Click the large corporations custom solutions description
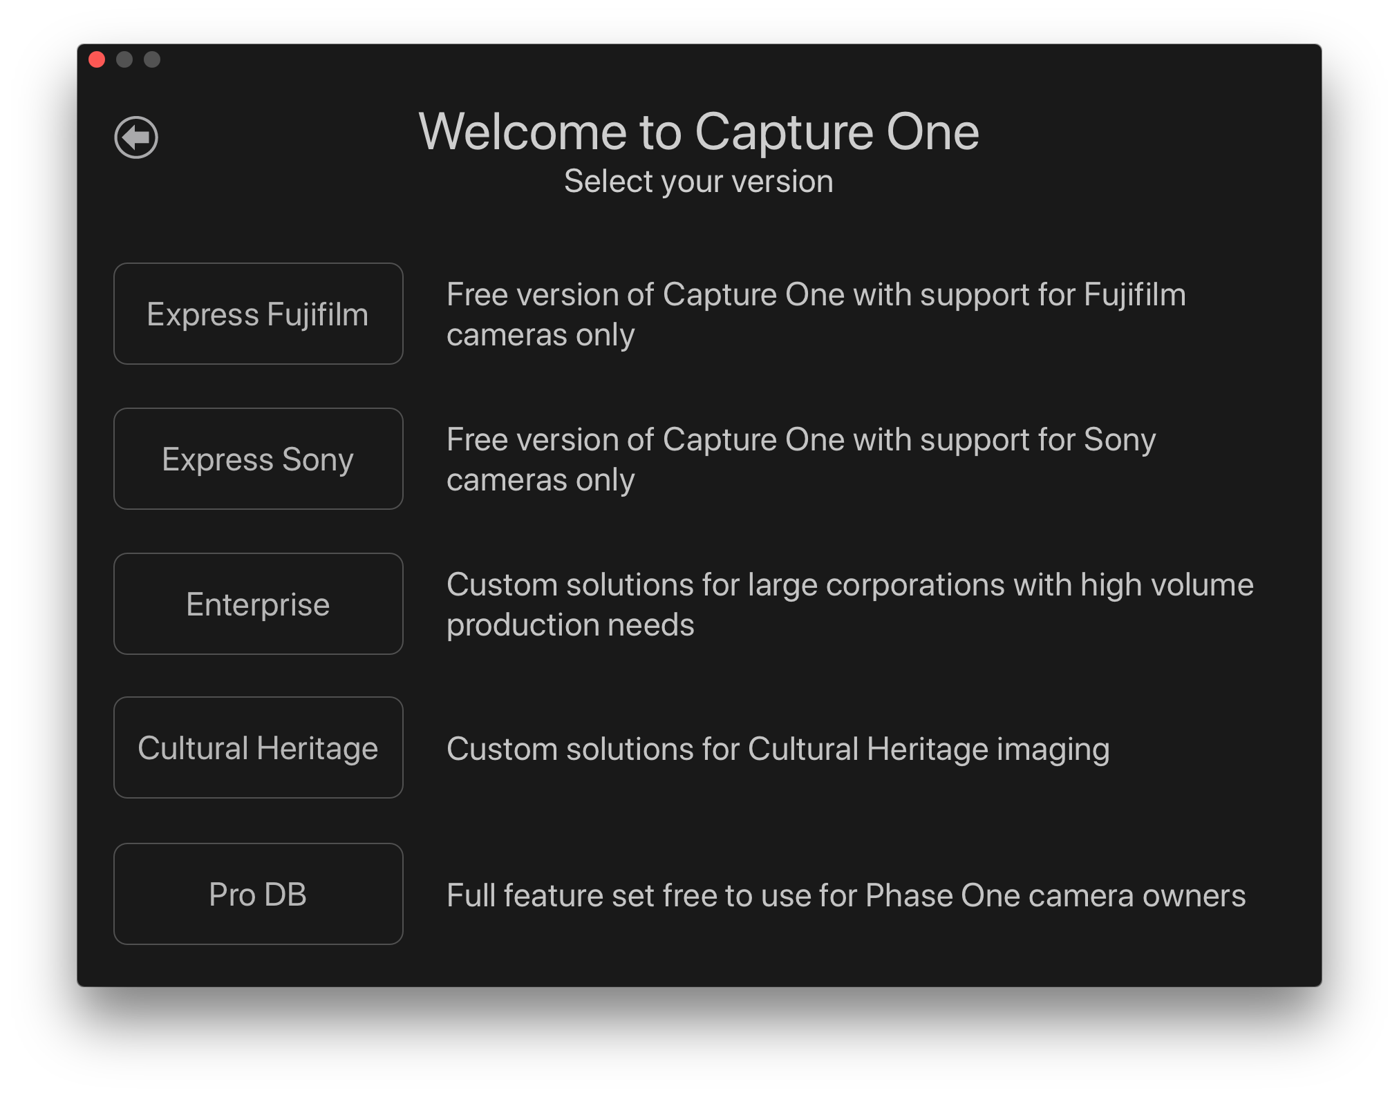The image size is (1399, 1097). [850, 604]
